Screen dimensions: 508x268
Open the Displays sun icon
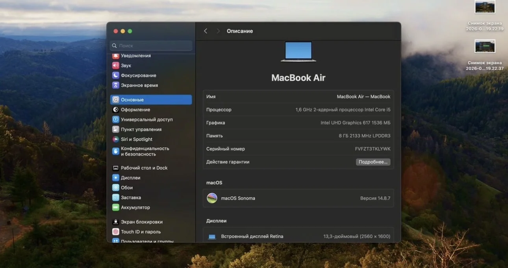(x=115, y=178)
